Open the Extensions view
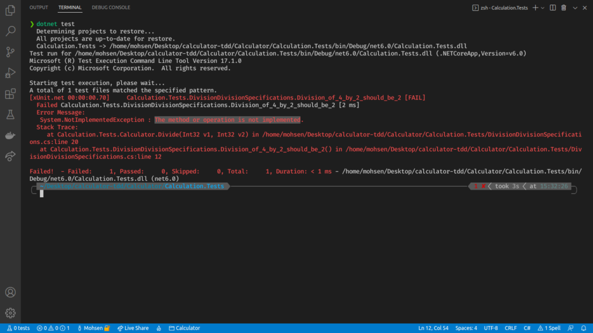Screen dimensions: 593x333 coord(10,94)
